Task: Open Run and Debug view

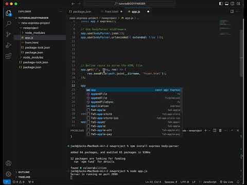Action: click(x=8, y=45)
